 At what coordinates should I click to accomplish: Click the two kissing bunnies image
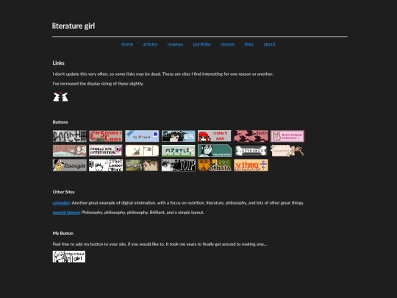coord(60,97)
